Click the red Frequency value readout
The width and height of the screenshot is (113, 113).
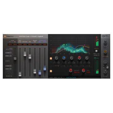click(77, 72)
